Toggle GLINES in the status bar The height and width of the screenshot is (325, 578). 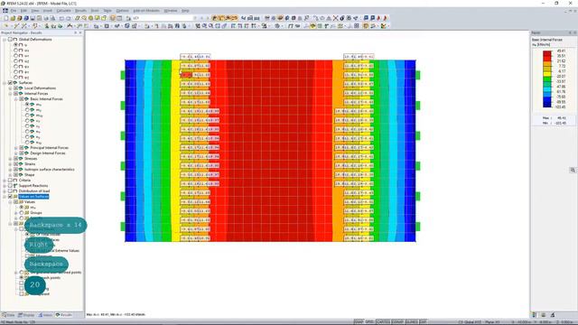[412, 322]
